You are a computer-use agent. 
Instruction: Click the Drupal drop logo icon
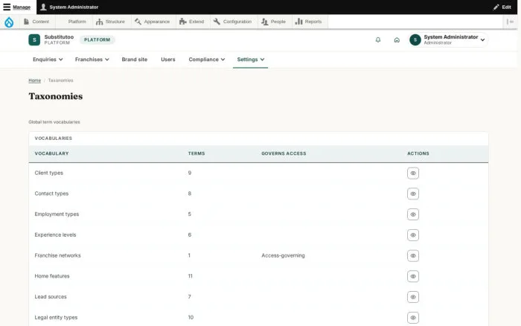click(x=9, y=22)
